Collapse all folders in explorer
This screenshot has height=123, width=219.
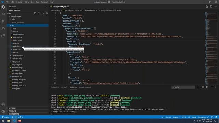[47, 13]
